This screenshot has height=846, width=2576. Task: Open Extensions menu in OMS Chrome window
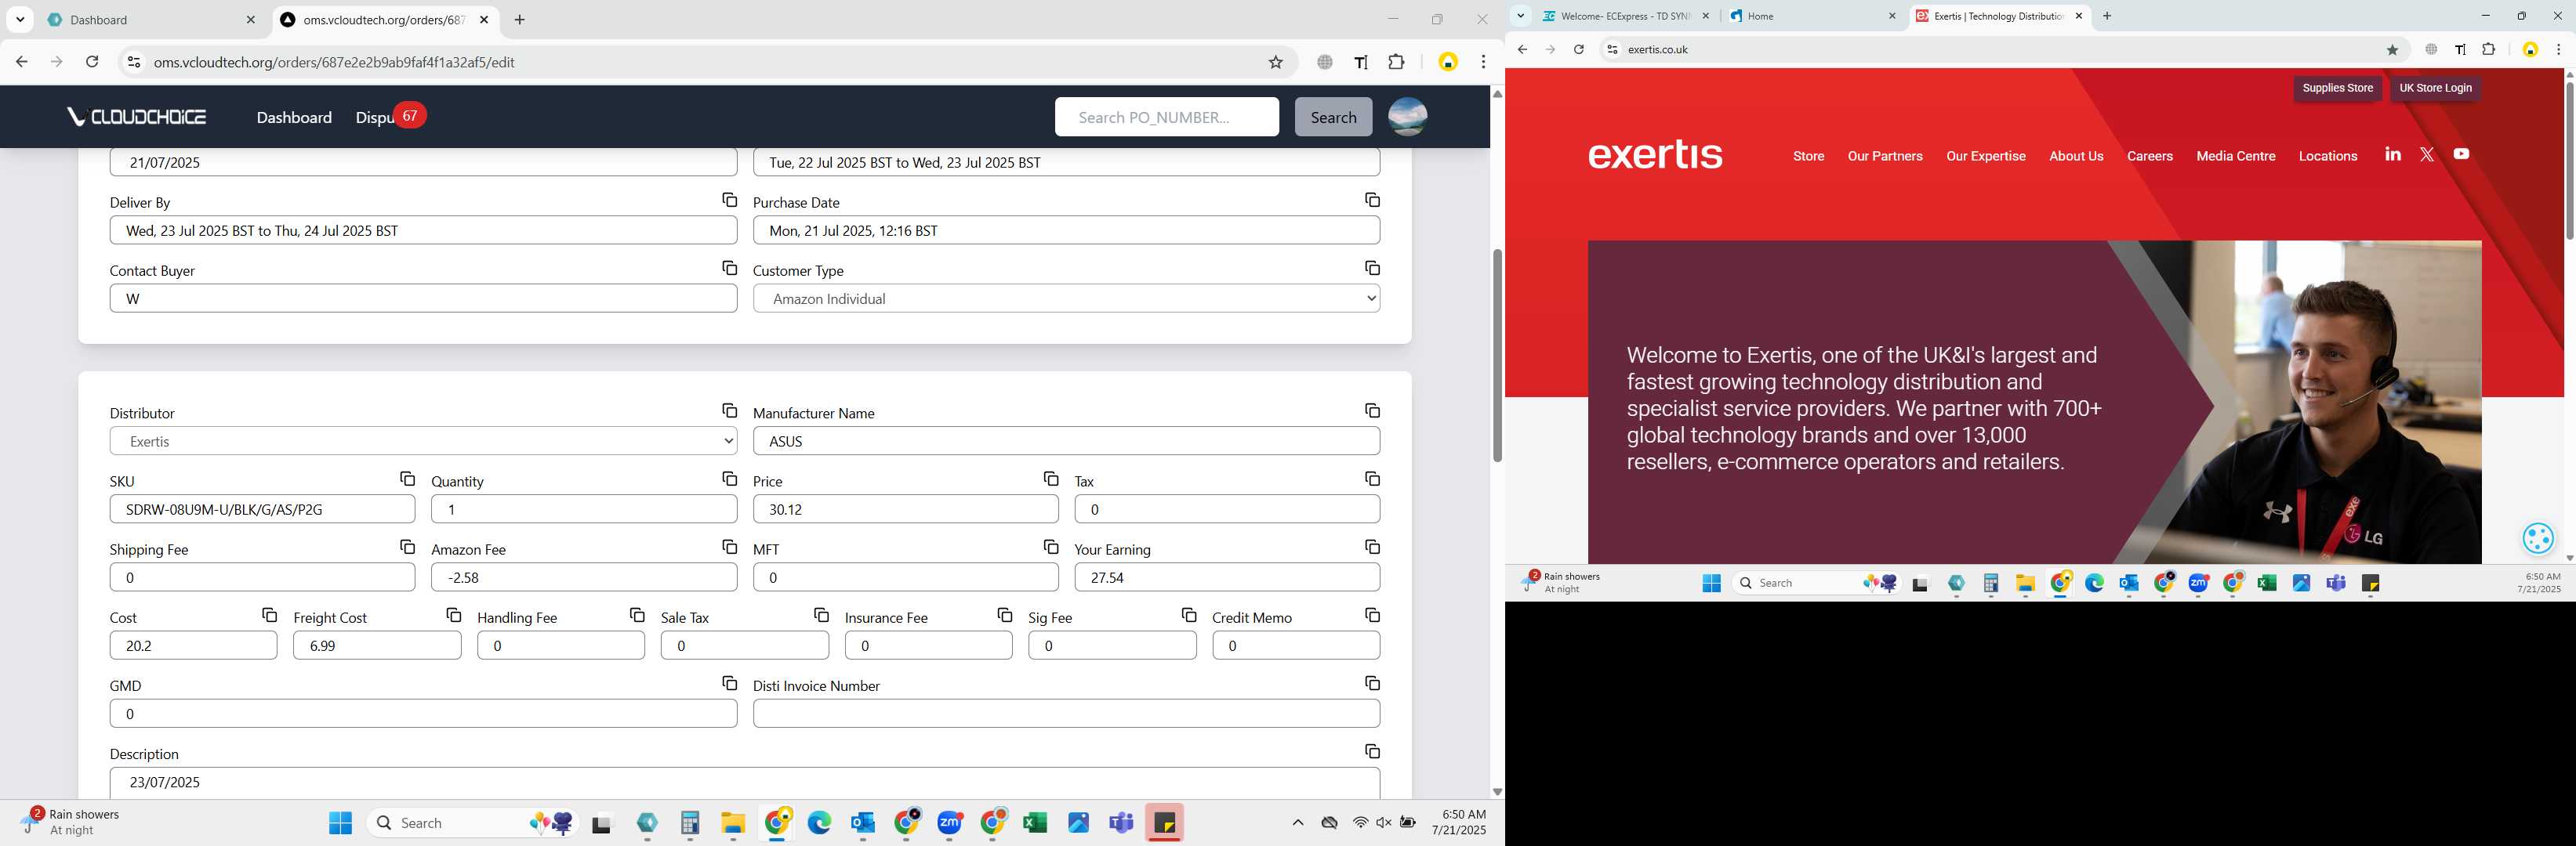click(x=1396, y=62)
